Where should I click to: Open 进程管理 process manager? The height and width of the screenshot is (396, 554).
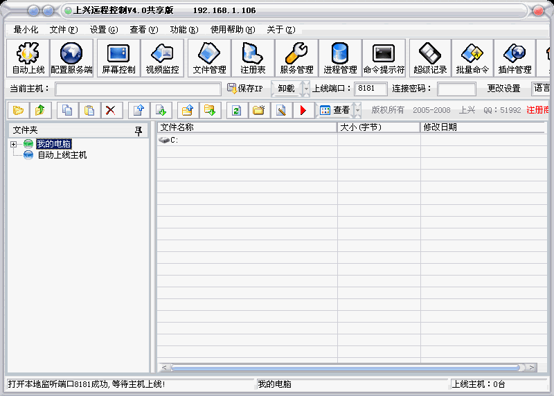(340, 58)
